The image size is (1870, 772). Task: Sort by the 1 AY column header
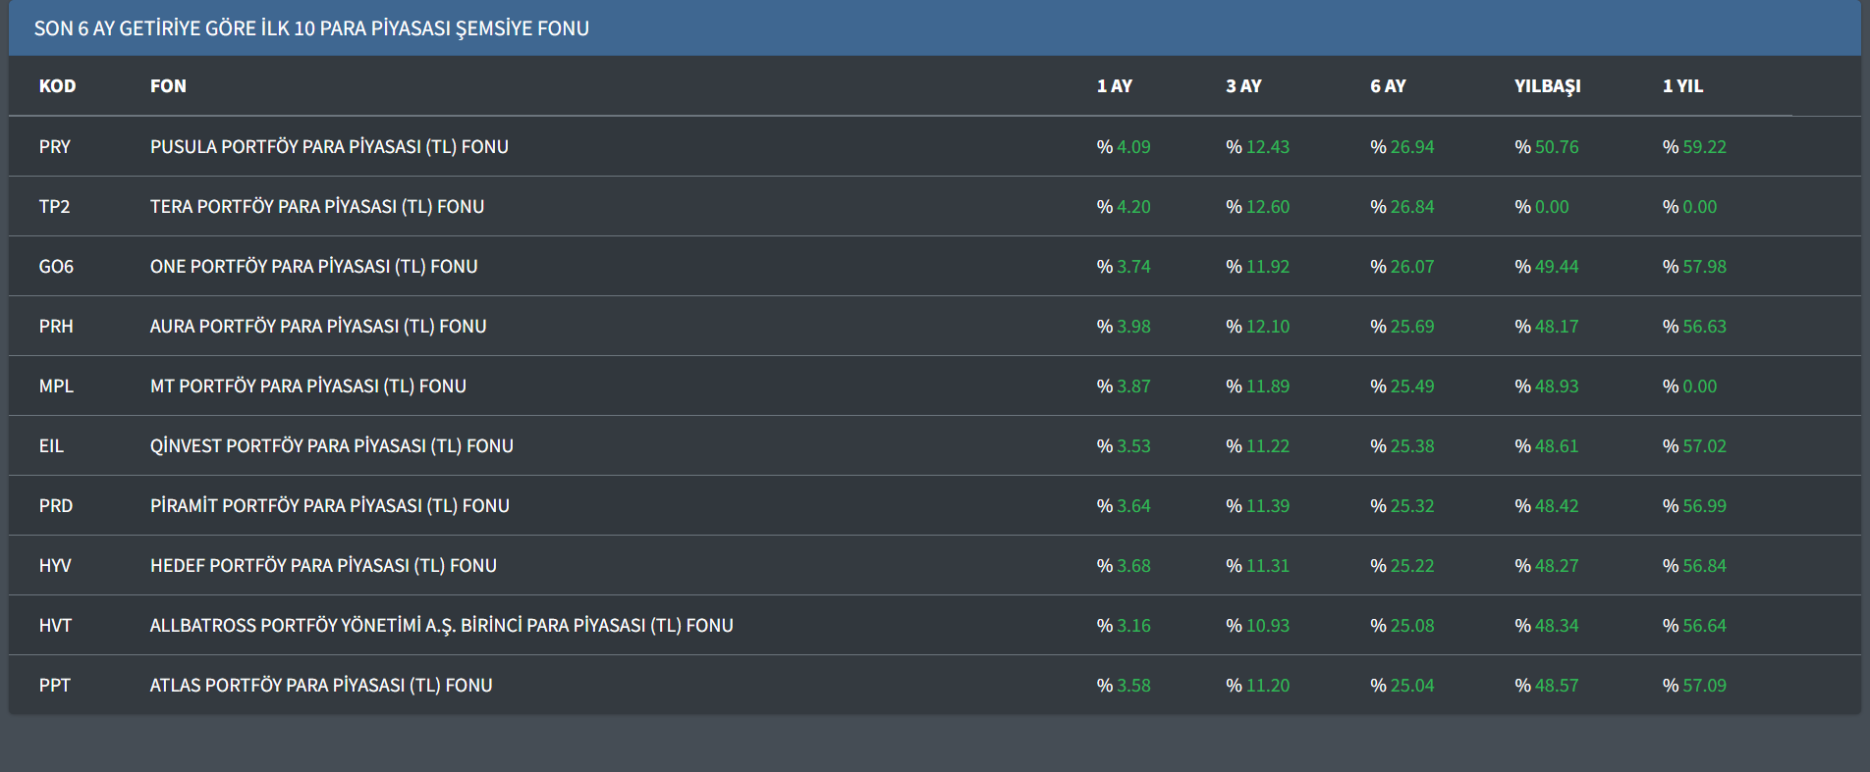tap(1114, 86)
